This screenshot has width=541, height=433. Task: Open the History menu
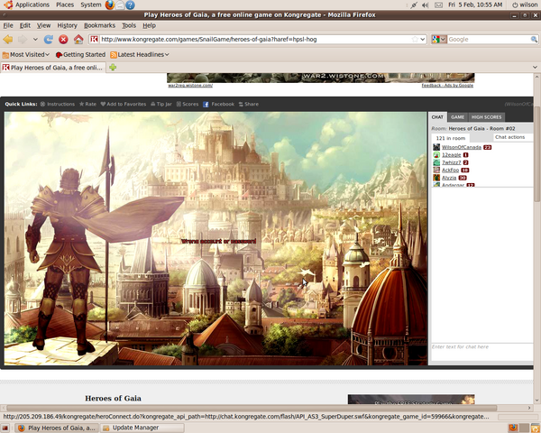[x=67, y=25]
